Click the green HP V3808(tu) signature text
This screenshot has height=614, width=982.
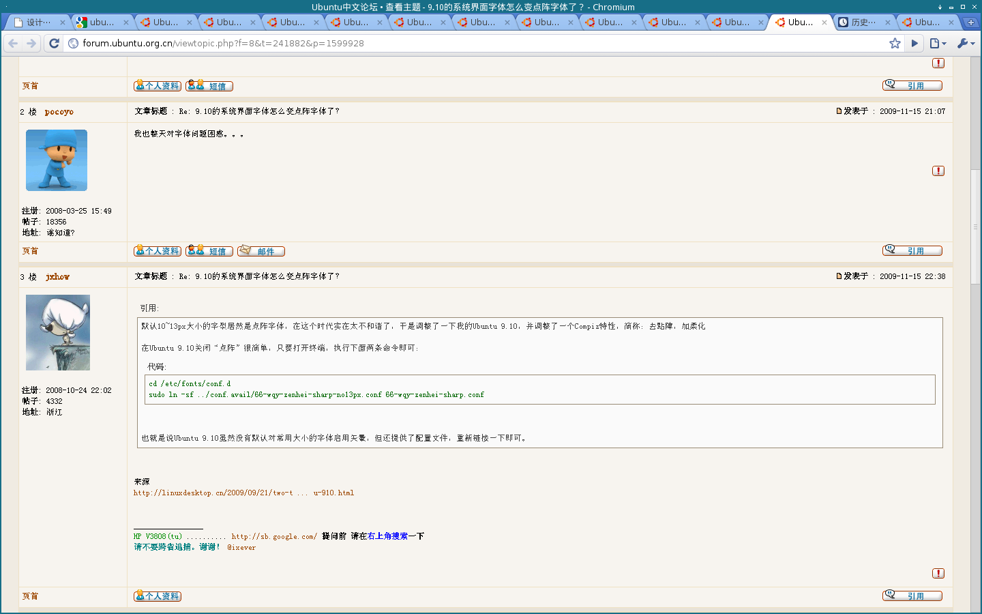tap(158, 536)
